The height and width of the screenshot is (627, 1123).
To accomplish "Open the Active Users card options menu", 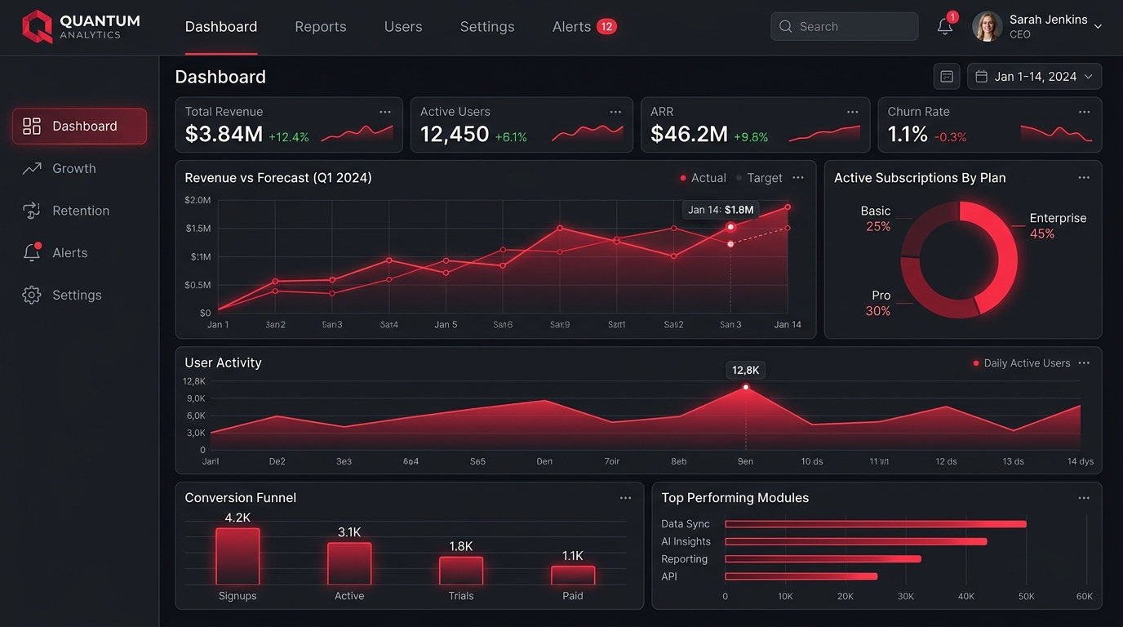I will point(615,112).
